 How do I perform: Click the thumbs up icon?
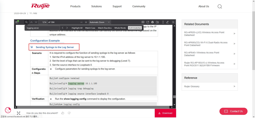(x=63, y=113)
